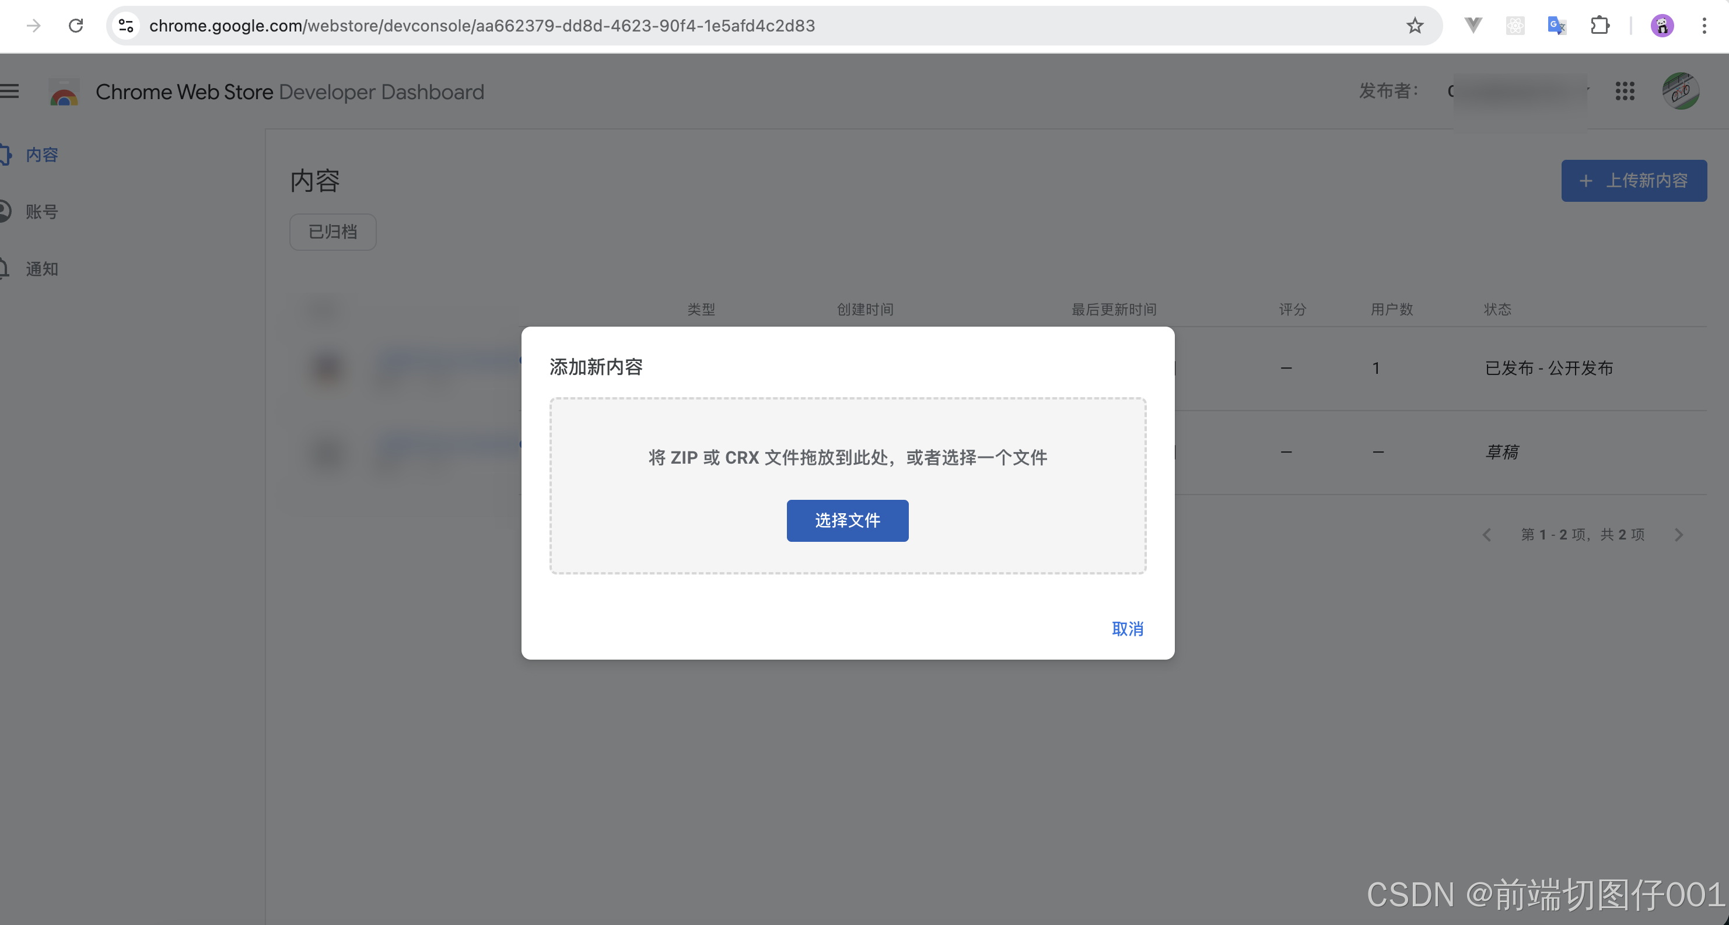The height and width of the screenshot is (925, 1729).
Task: Select 账号 in the sidebar
Action: coord(41,212)
